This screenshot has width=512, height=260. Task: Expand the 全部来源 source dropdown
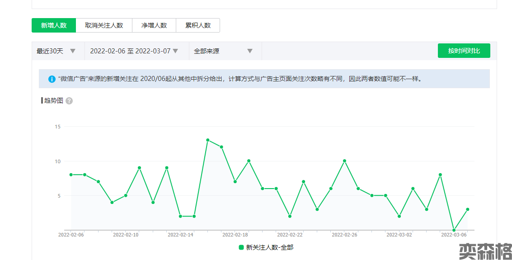click(x=223, y=51)
